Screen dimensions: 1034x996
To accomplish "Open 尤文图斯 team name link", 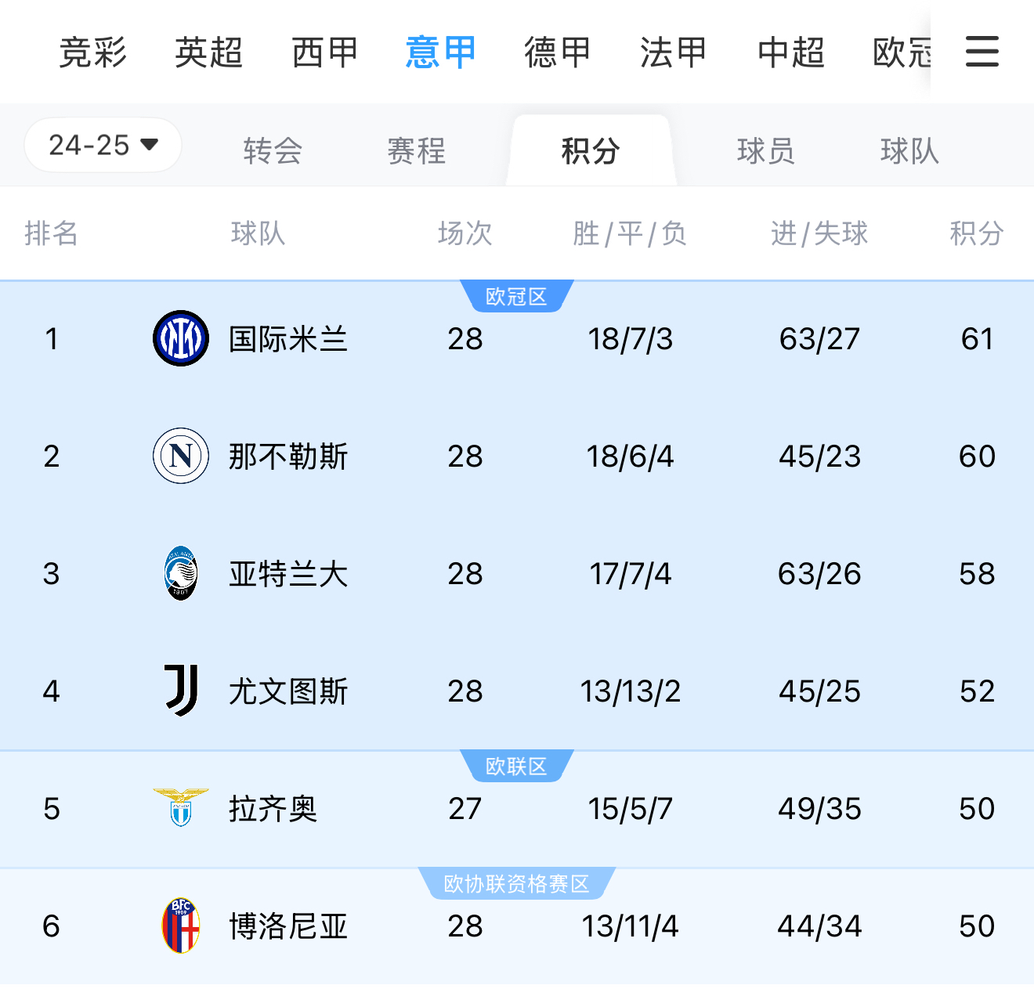I will coord(287,691).
